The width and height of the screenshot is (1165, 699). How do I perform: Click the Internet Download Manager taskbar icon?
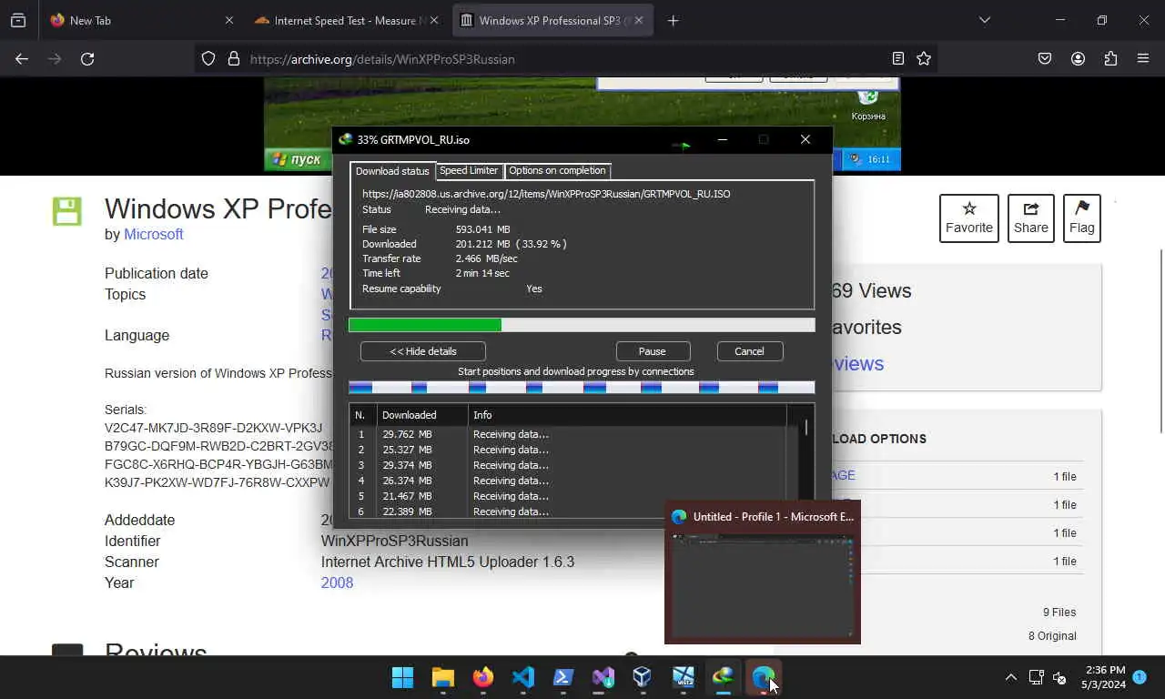coord(723,677)
